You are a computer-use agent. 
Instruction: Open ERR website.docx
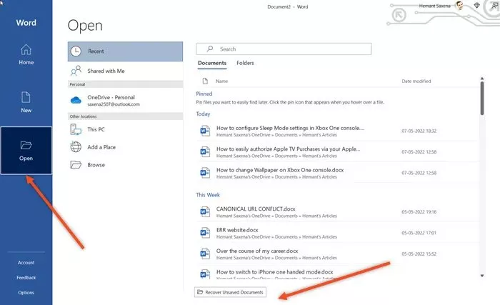[336, 233]
